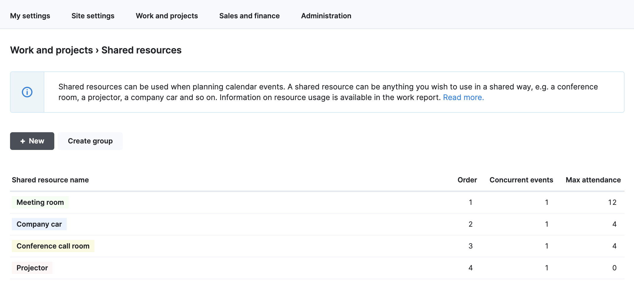Select the Order value 3 for Conference call room
The width and height of the screenshot is (634, 291).
tap(470, 246)
